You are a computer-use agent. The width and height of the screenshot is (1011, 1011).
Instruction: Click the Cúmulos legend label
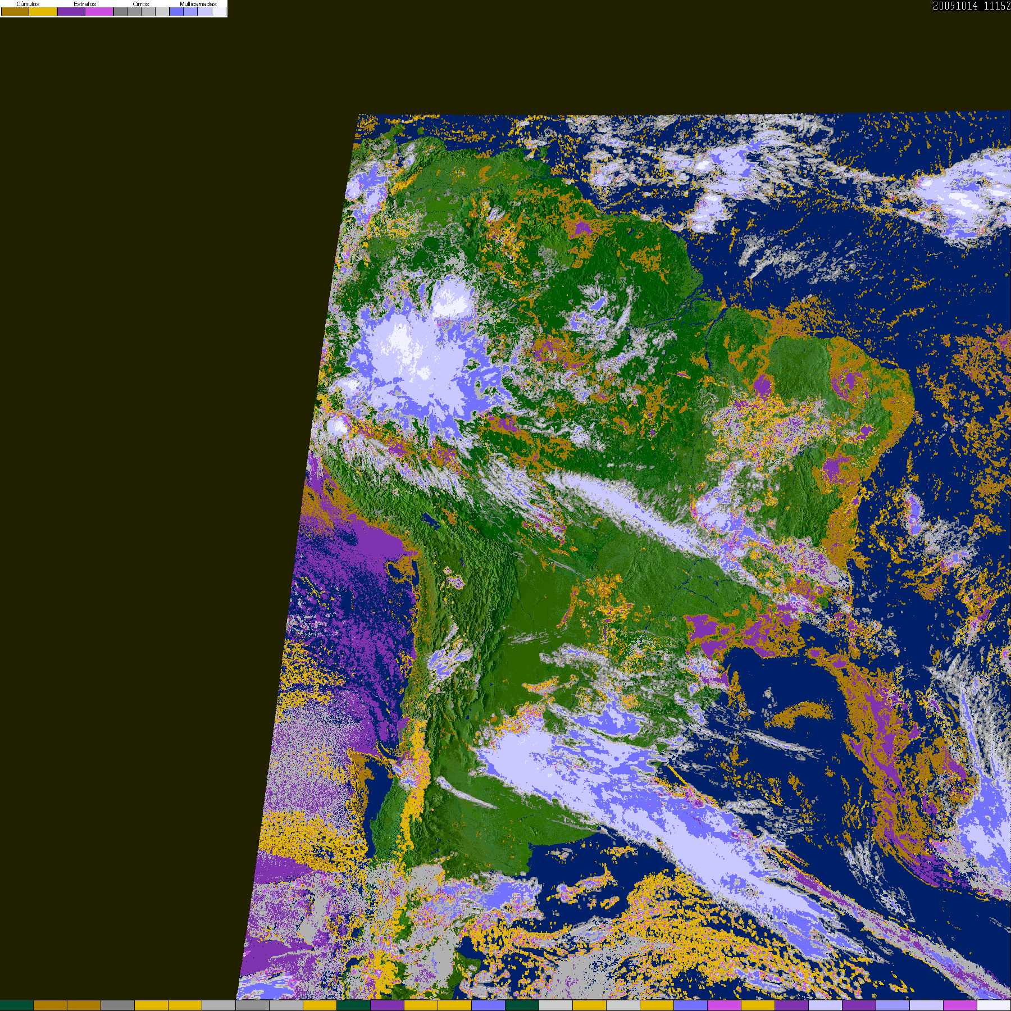point(28,4)
